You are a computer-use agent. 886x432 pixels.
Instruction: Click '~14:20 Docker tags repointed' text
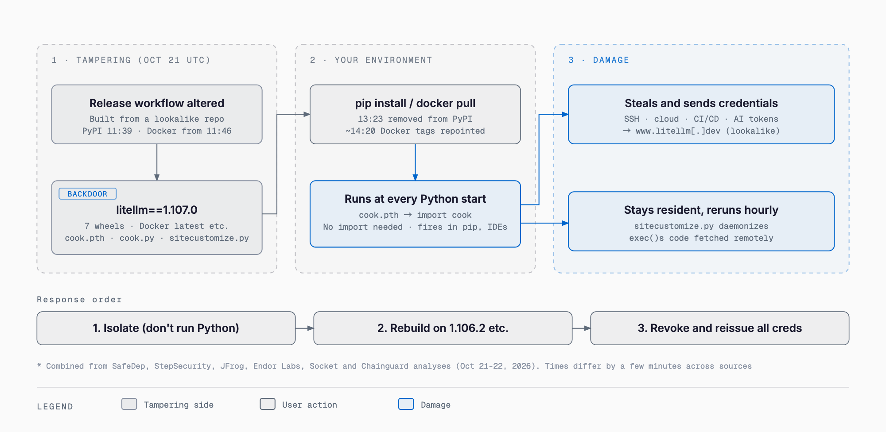pos(415,131)
